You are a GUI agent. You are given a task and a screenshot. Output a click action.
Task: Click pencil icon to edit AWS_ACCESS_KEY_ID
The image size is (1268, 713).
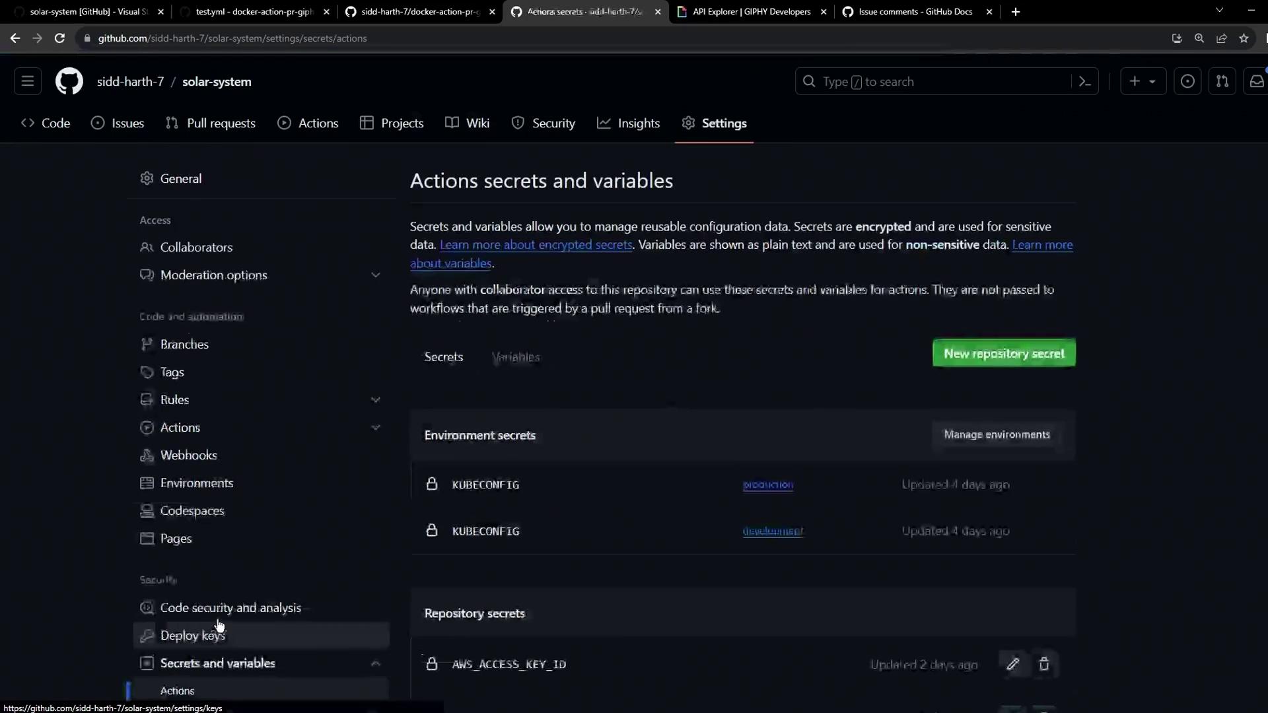click(1012, 664)
